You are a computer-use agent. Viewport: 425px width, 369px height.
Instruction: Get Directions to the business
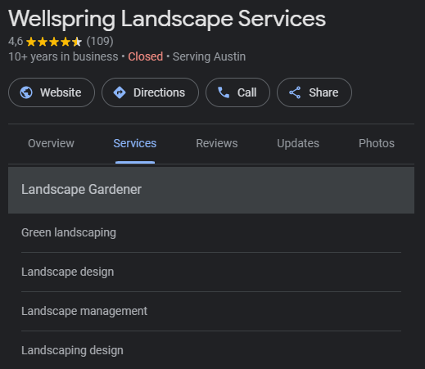click(150, 92)
